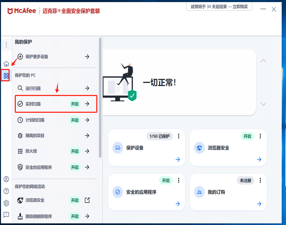The image size is (286, 225).
Task: Click the 我的保护 panel heading
Action: (23, 42)
